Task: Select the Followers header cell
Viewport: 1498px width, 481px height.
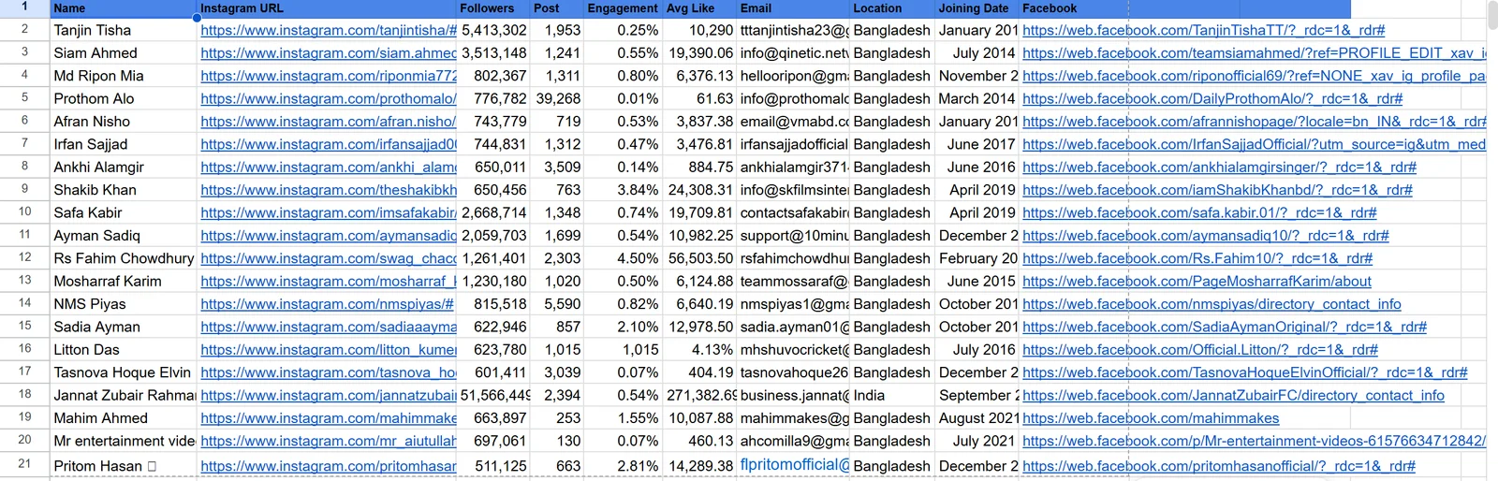Action: [493, 8]
